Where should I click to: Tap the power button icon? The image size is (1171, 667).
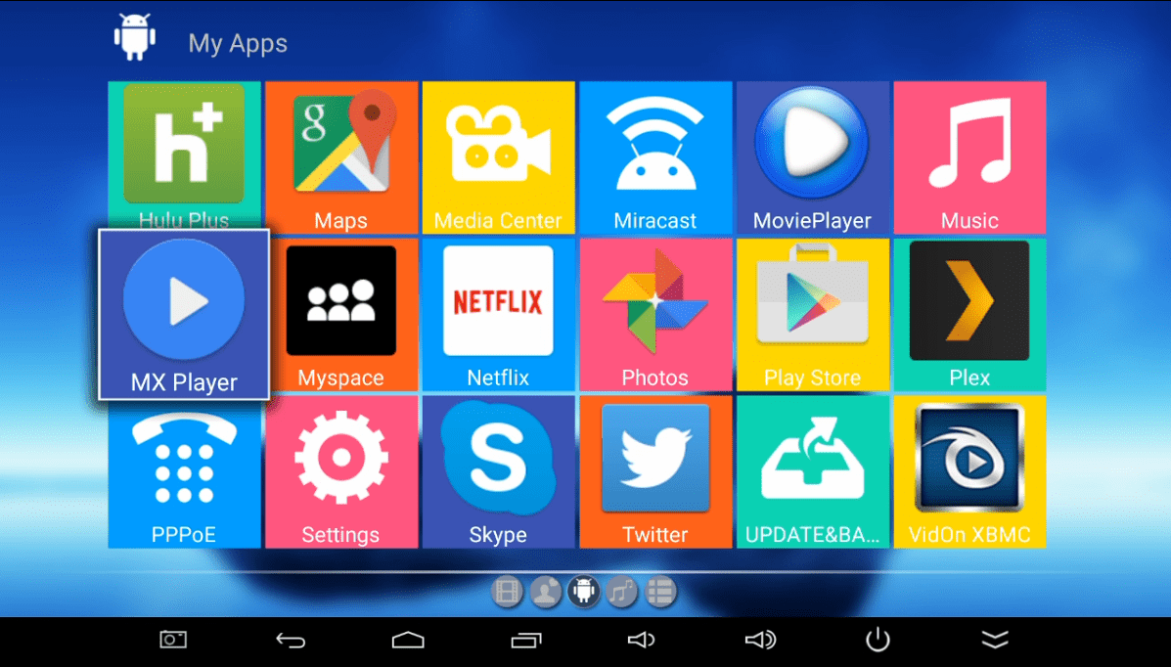(878, 641)
